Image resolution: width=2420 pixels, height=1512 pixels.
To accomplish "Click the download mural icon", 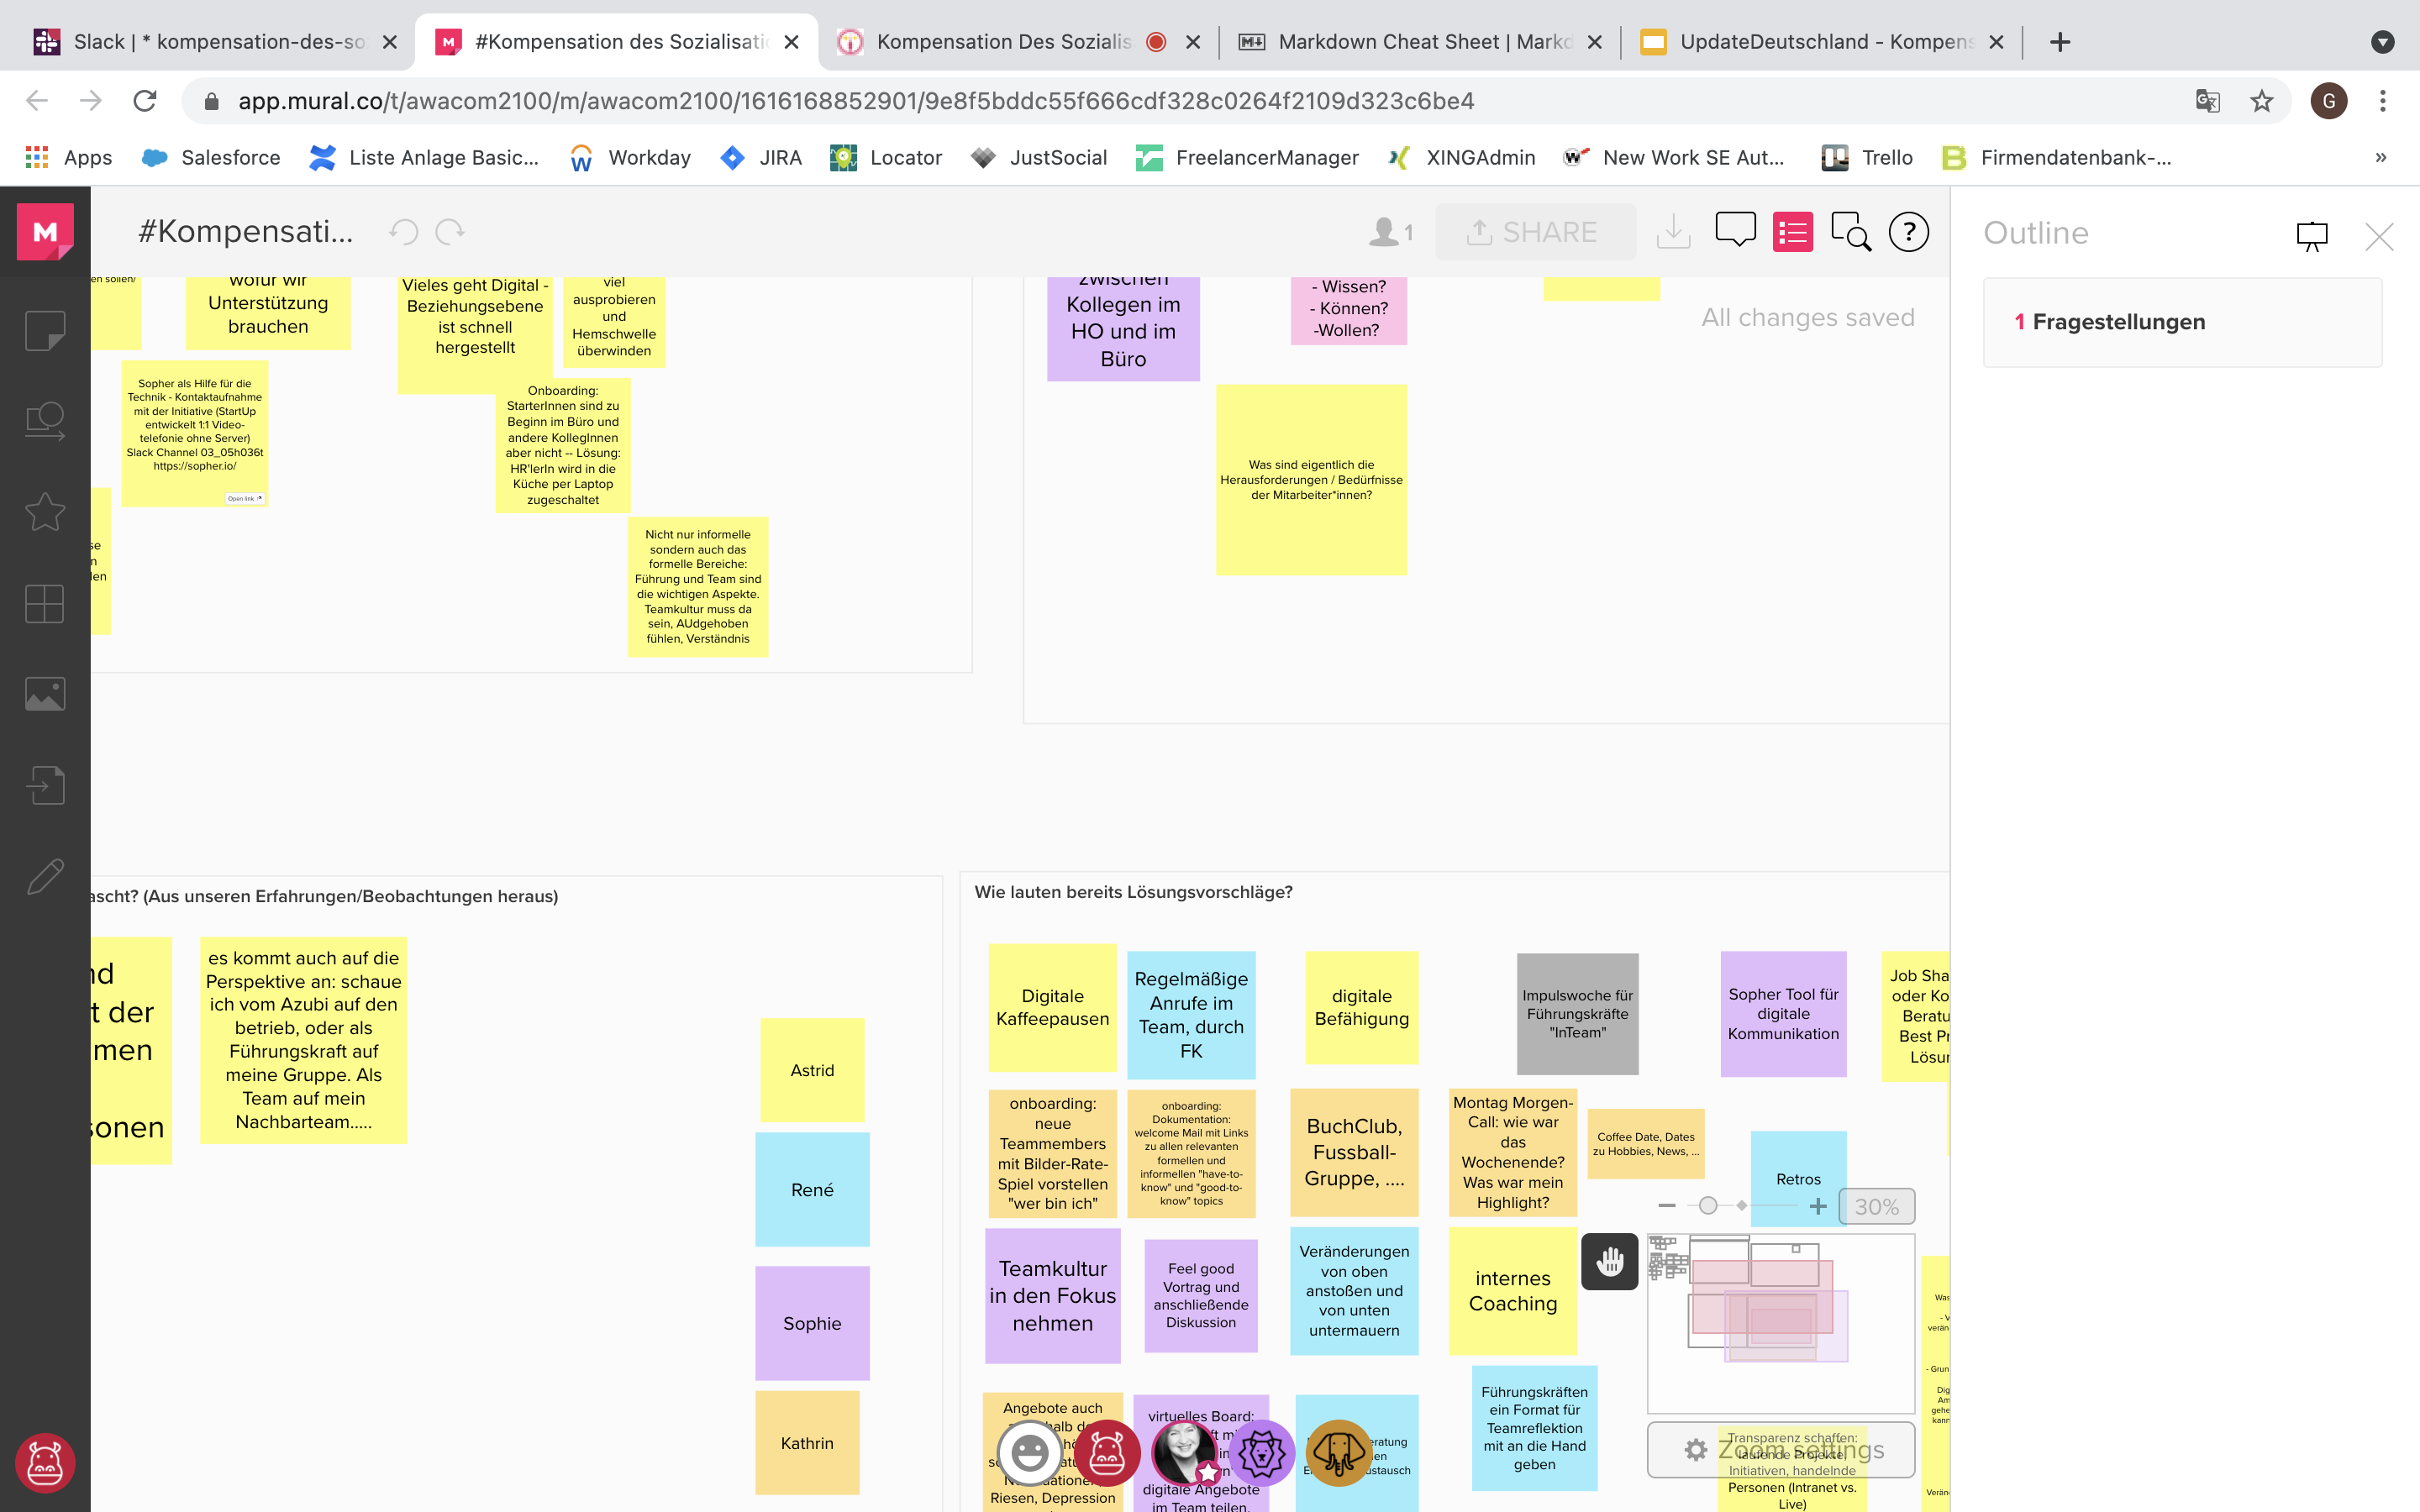I will tap(1673, 231).
